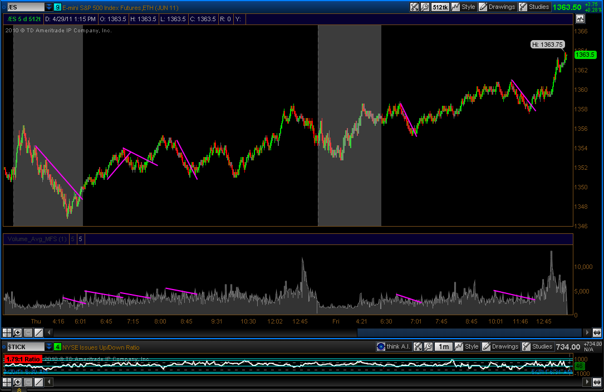604x392 pixels.
Task: Open chart settings wrench on $TICK chart
Action: click(x=428, y=346)
